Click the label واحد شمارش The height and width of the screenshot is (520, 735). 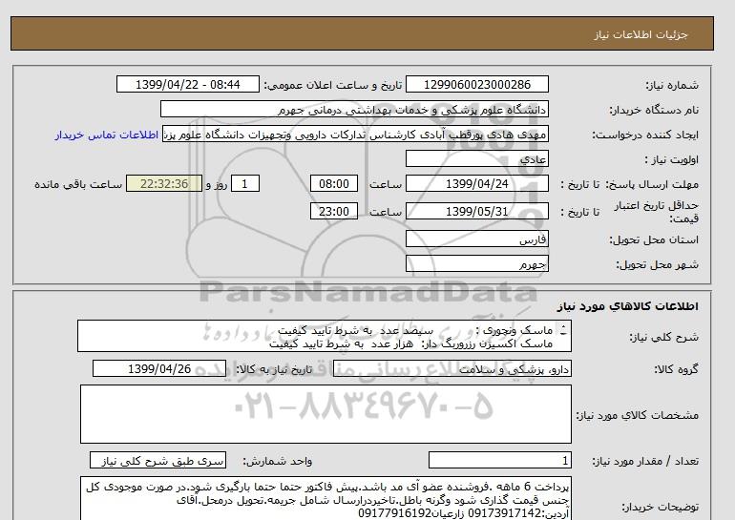(278, 462)
